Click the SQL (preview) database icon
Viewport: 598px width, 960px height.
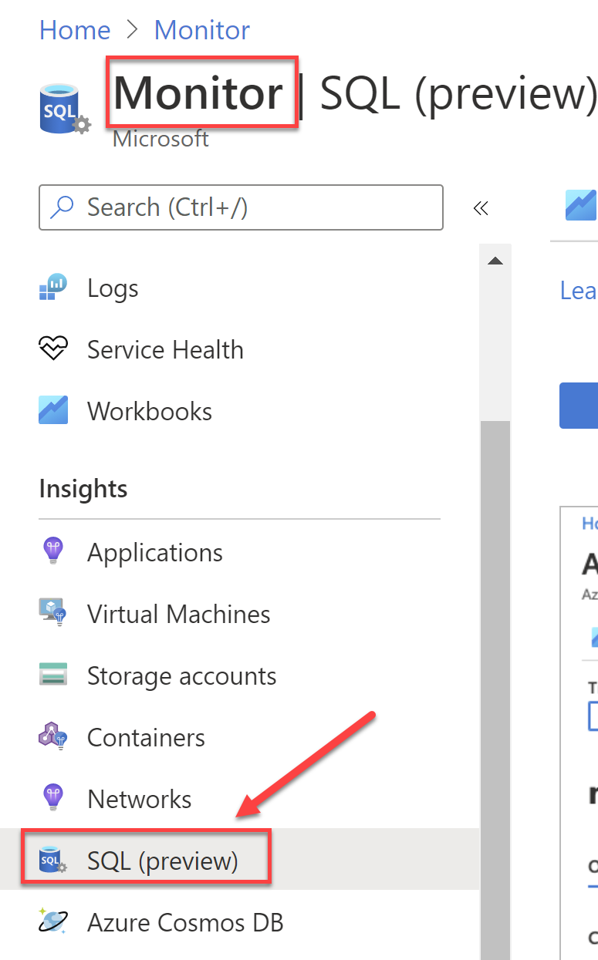click(x=53, y=860)
